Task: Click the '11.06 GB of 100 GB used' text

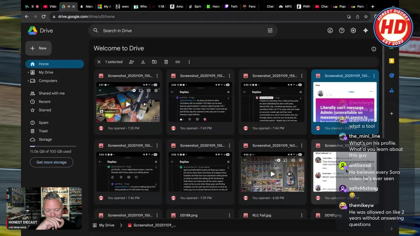Action: (x=51, y=151)
